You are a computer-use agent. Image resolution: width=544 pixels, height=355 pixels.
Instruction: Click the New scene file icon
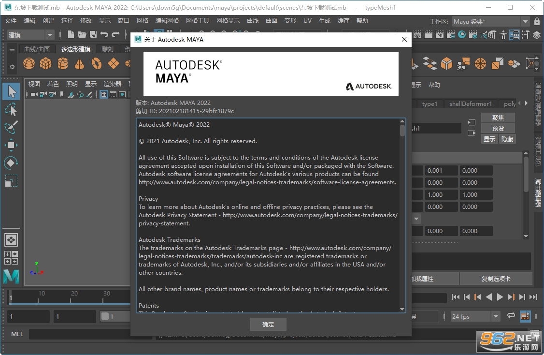71,34
